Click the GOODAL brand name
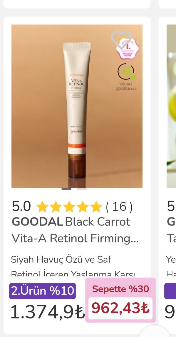This screenshot has height=337, width=176. 37,222
